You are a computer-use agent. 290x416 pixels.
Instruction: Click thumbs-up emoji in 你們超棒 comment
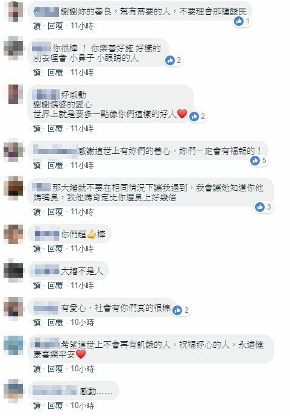point(92,234)
